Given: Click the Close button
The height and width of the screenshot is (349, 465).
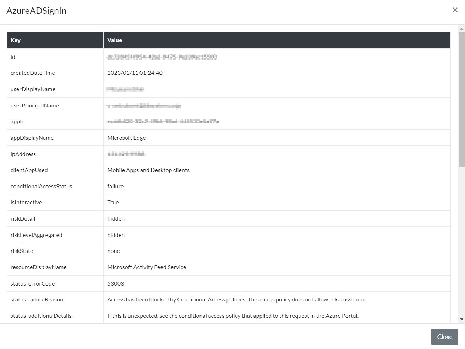Looking at the screenshot, I should 444,337.
